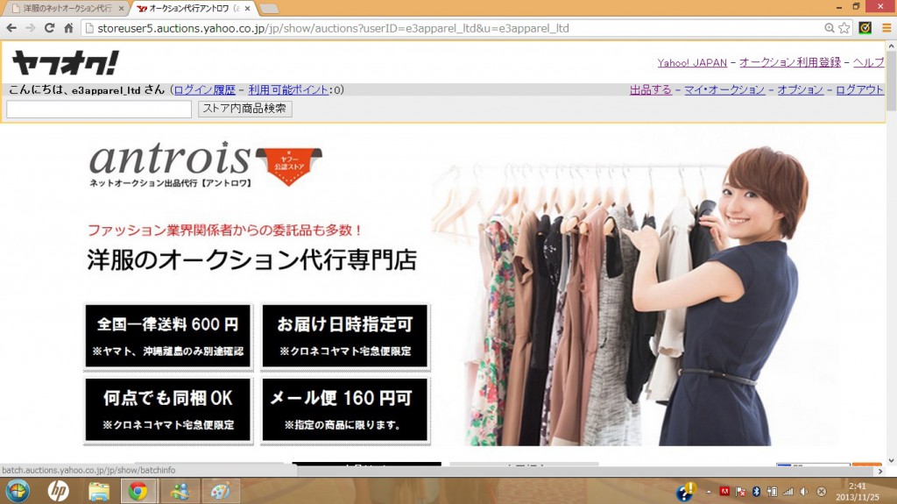Click the battery power tray icon
This screenshot has width=897, height=504.
click(x=773, y=492)
